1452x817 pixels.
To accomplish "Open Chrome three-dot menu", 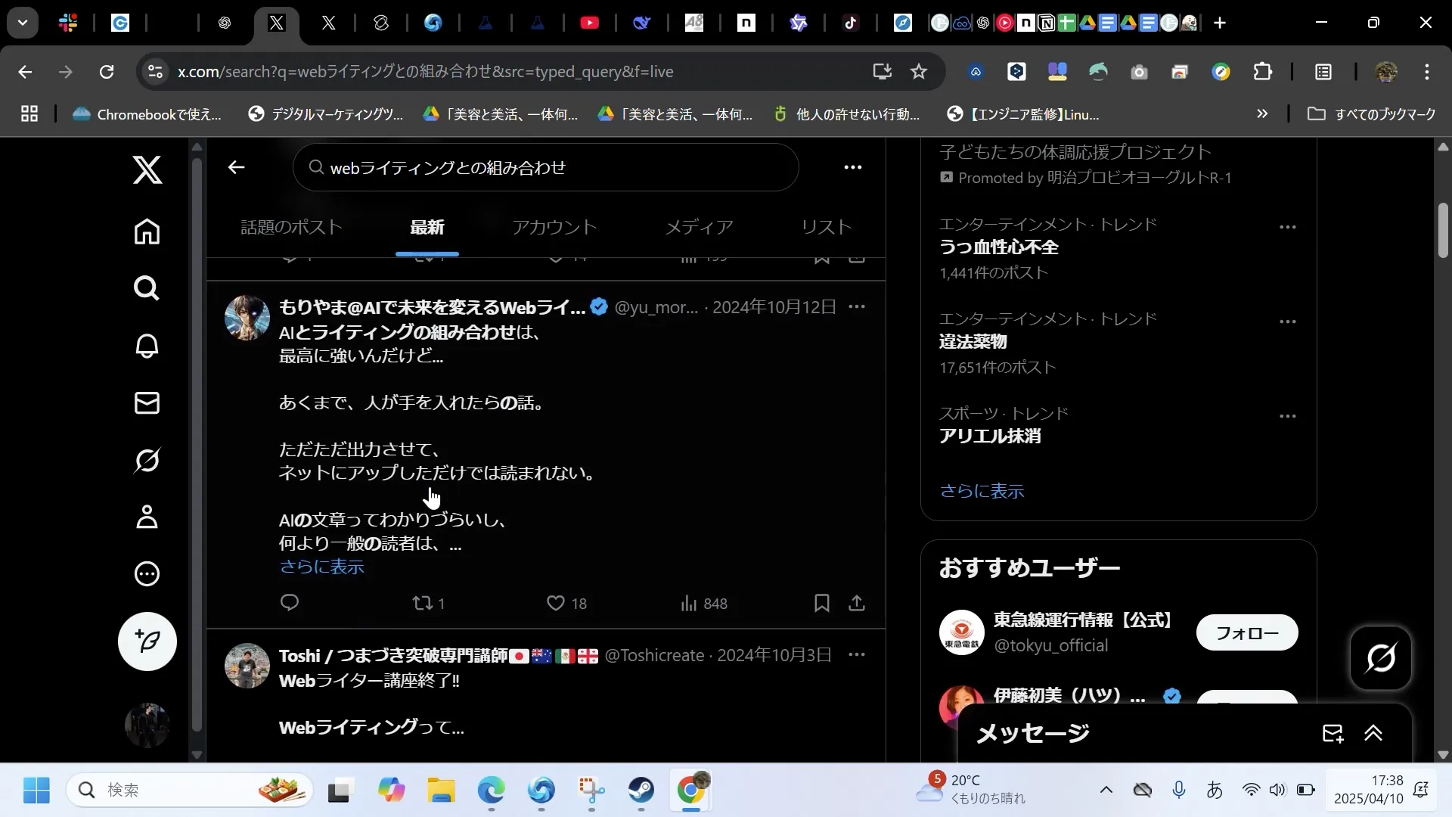I will (x=1426, y=72).
